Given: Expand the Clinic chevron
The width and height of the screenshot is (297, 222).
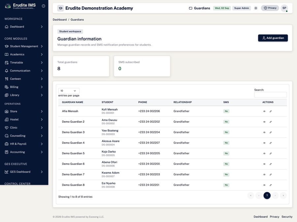Looking at the screenshot, I should tap(42, 128).
